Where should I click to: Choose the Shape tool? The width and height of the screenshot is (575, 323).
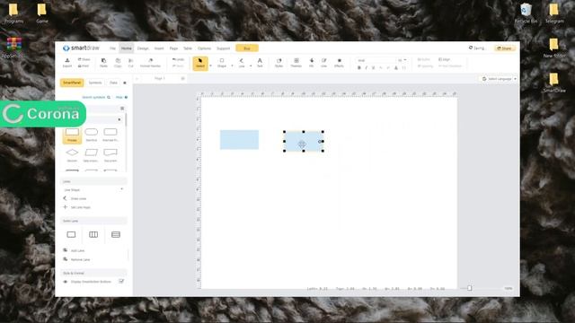[x=222, y=63]
